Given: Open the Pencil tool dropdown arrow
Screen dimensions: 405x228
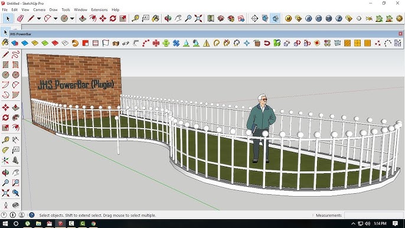Looking at the screenshot, I should tap(39, 18).
